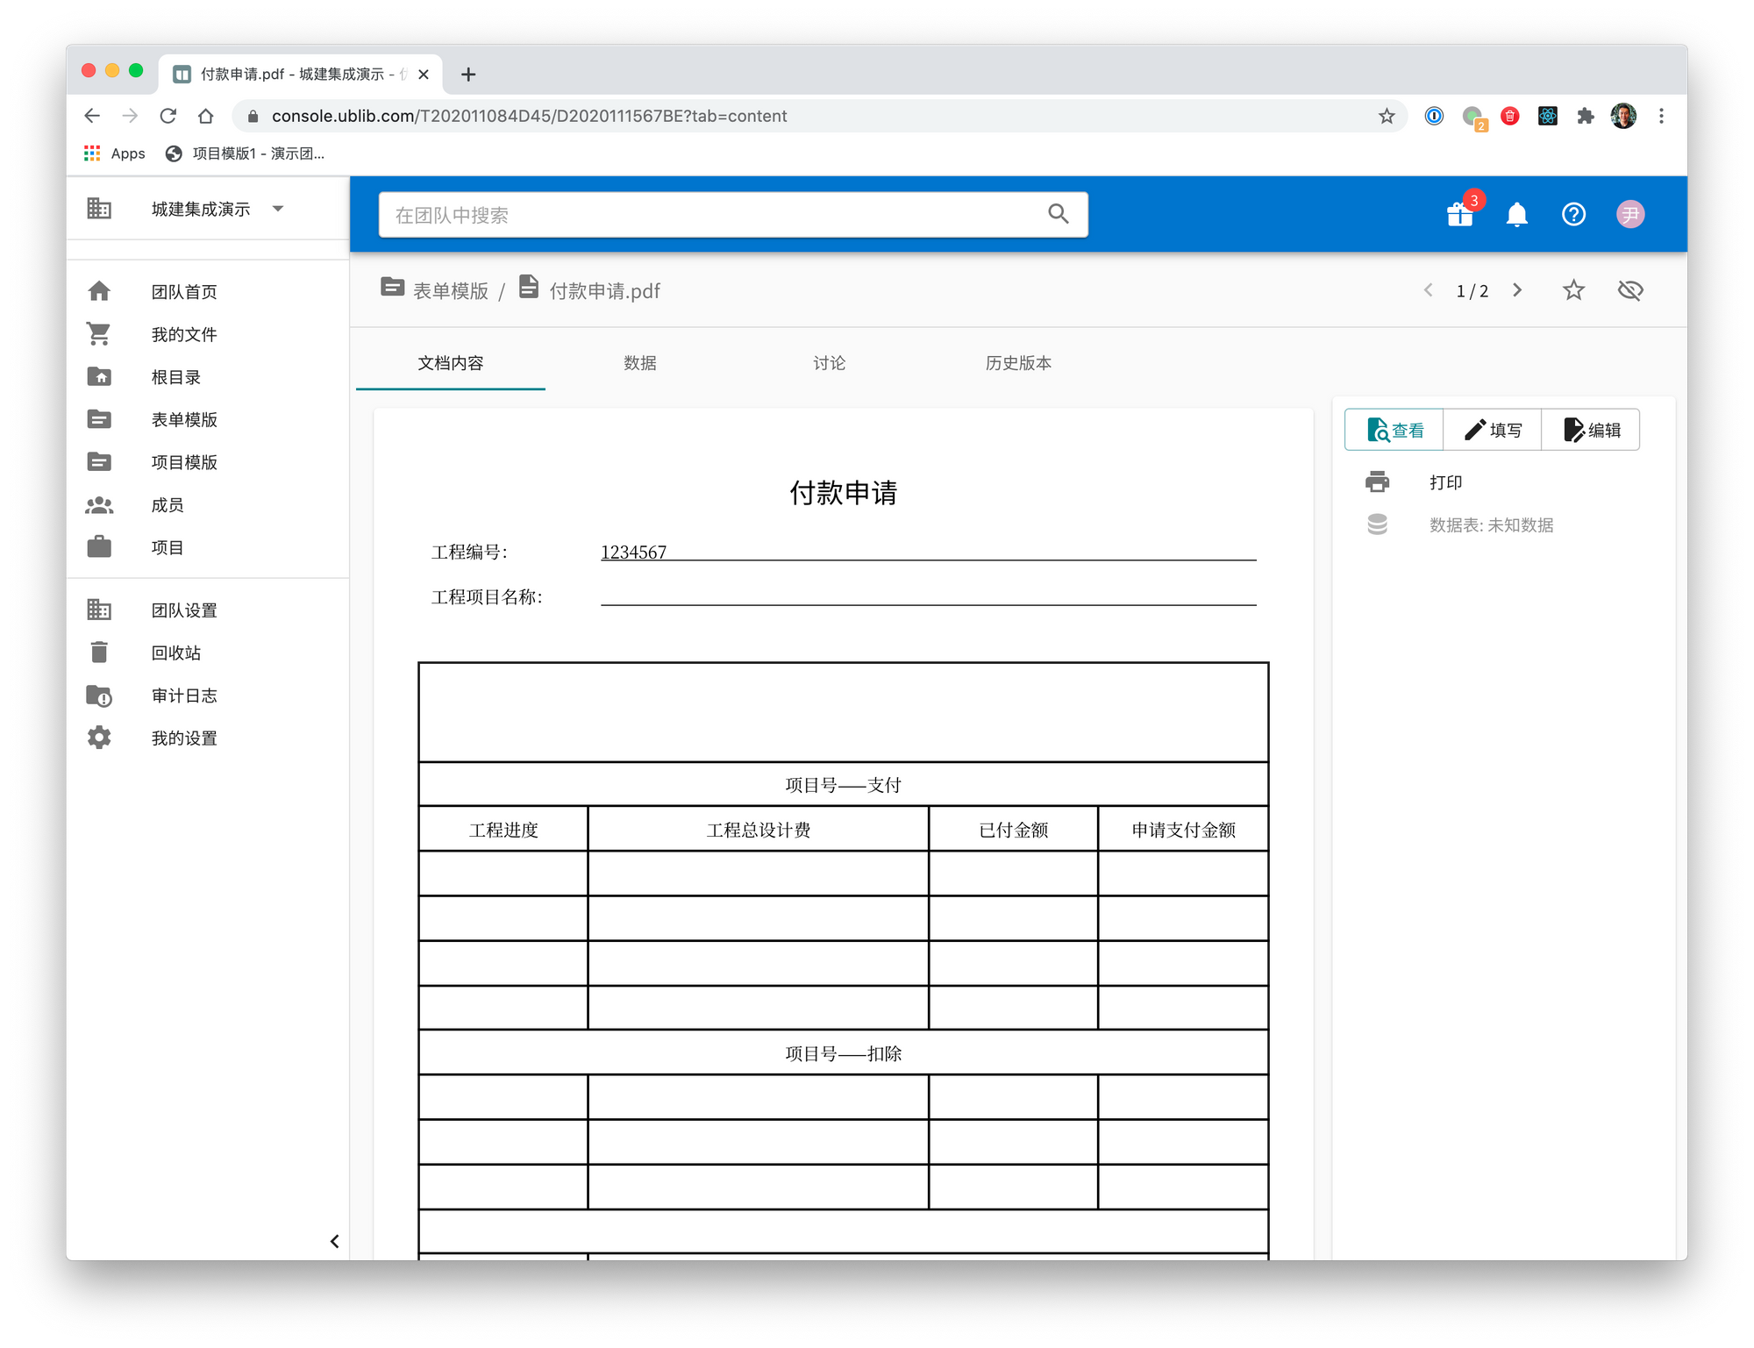
Task: Click the audit log (审计日志) icon
Action: click(99, 695)
